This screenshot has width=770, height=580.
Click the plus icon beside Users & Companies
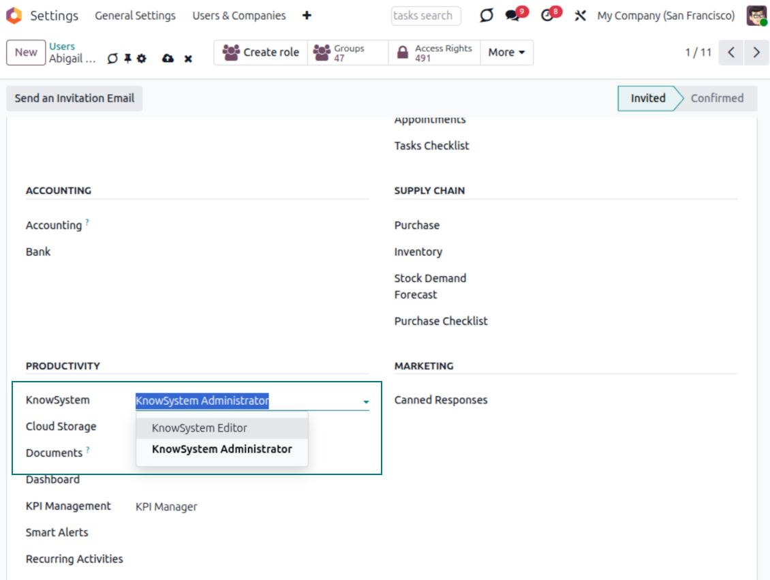(307, 16)
